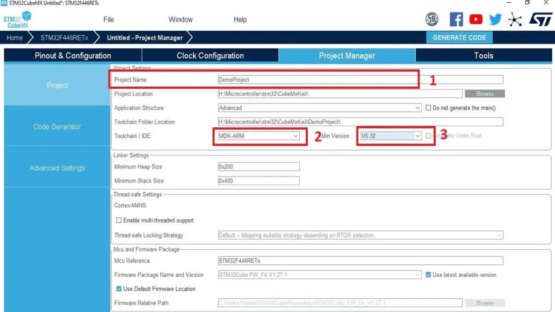Click the 'Linker Settings' group title
Viewport: 555px width, 312px height.
[131, 155]
